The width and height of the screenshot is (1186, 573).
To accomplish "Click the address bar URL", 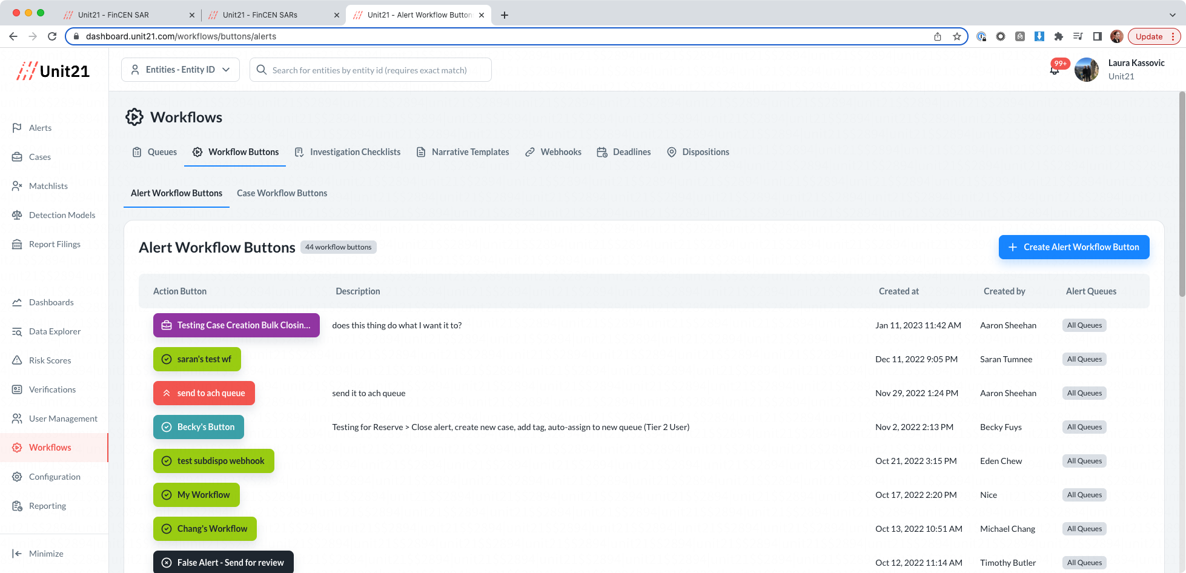I will (181, 36).
